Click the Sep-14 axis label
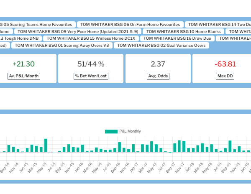 [x=5, y=168]
